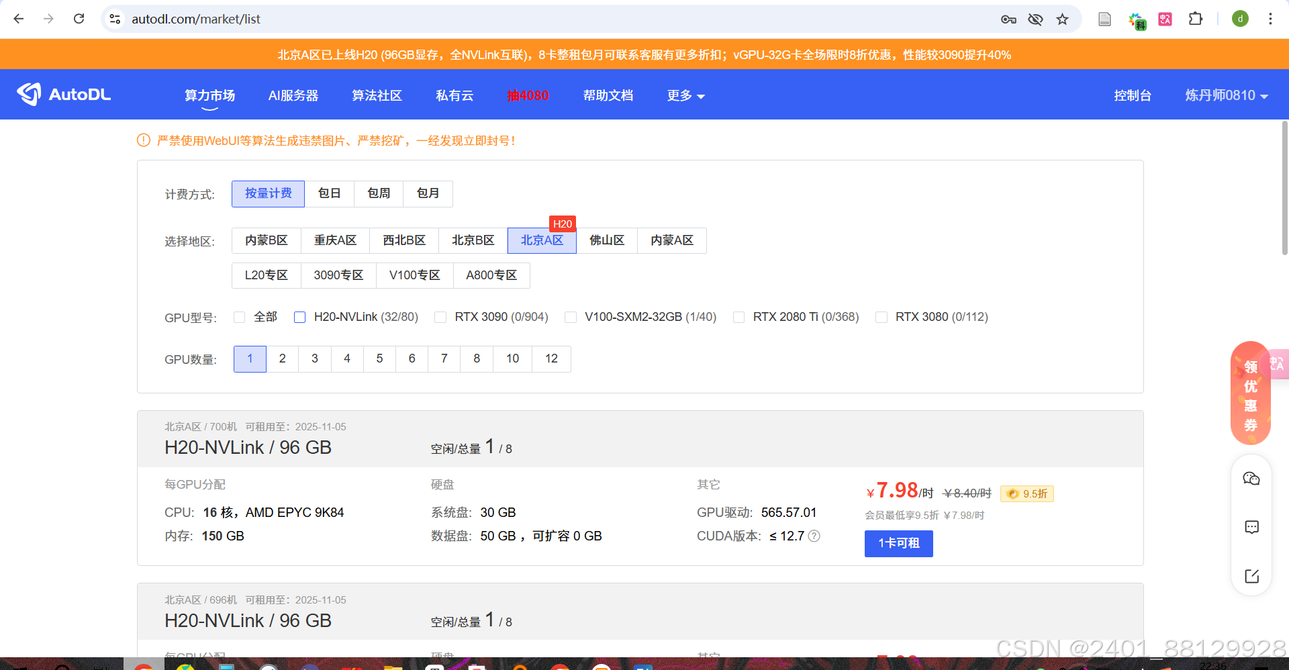Check the H20-NVLink (32/80) checkbox
1289x670 pixels.
coord(299,317)
